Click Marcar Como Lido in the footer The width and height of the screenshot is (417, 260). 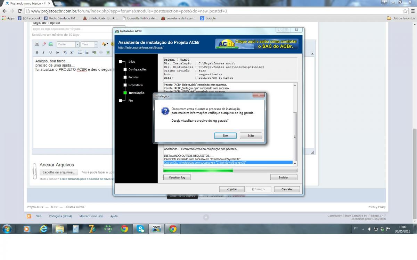point(91,216)
